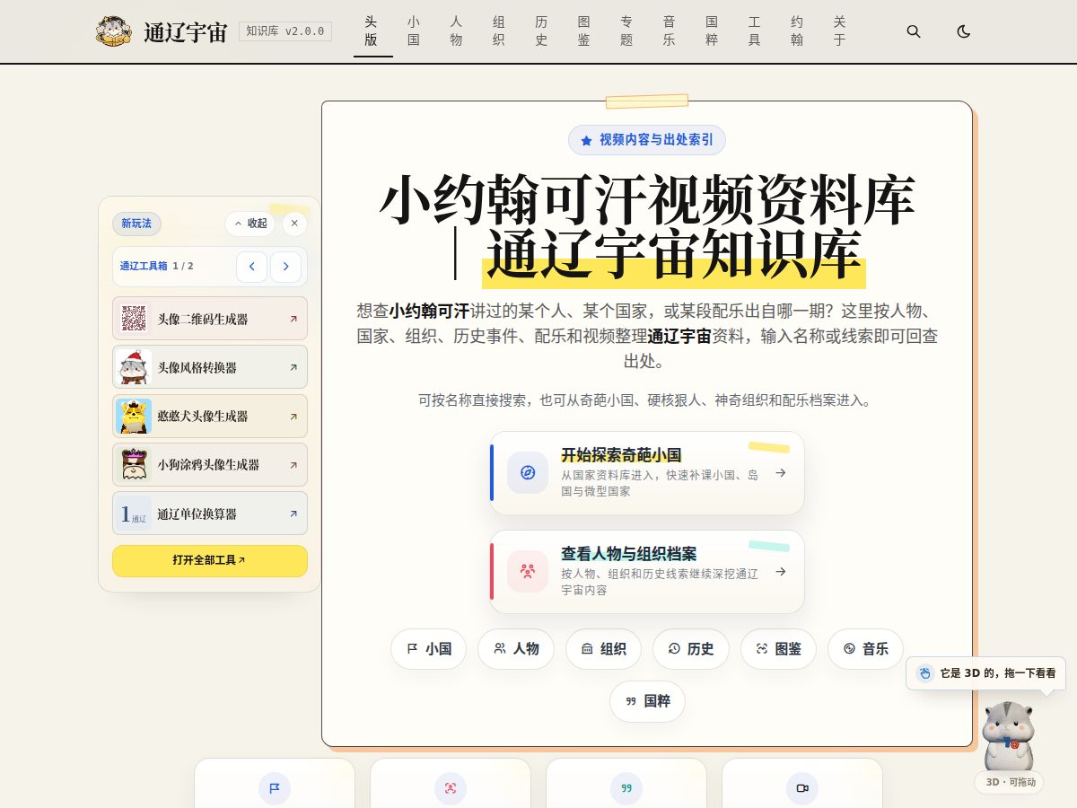Click the star icon in index badge

(587, 141)
